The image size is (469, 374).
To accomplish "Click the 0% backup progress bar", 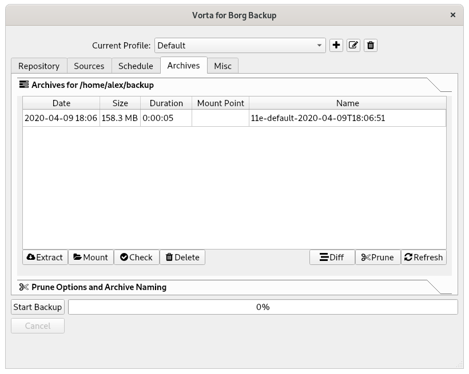I will coord(263,307).
